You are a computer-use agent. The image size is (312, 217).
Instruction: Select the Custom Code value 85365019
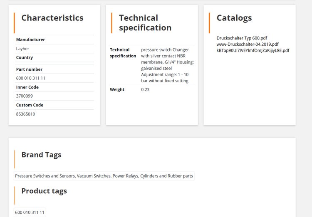[26, 114]
